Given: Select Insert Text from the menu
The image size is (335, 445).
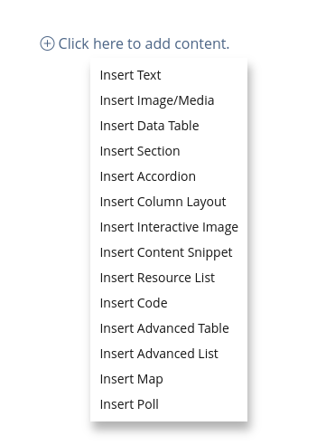Looking at the screenshot, I should click(169, 75).
